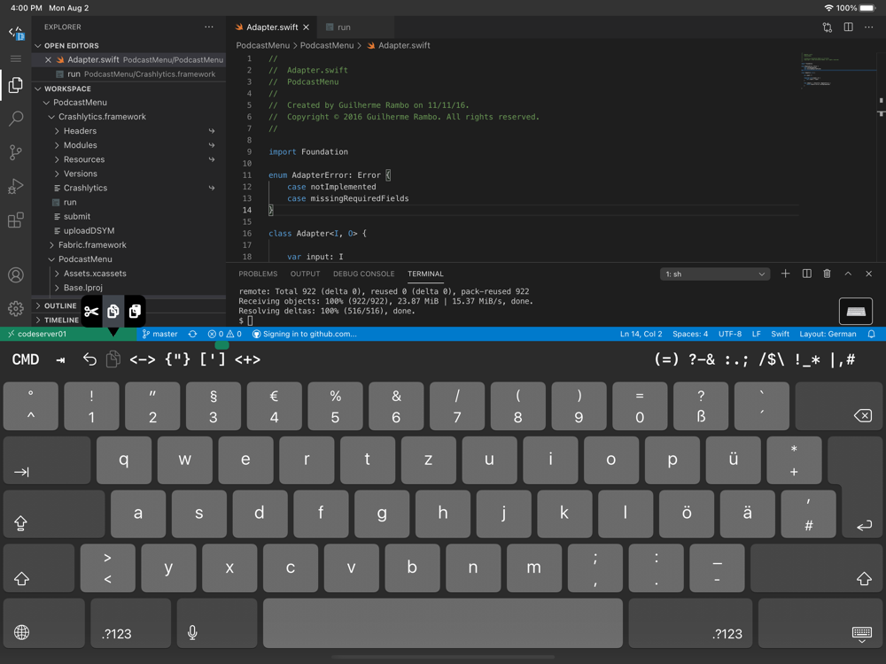This screenshot has width=886, height=664.
Task: Open the terminal selector dropdown 1: sh
Action: 715,274
